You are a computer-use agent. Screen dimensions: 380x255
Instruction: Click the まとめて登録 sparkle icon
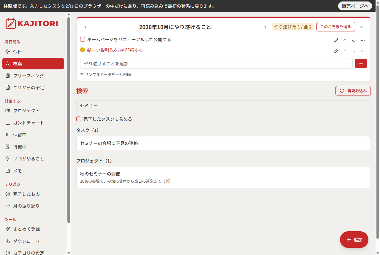tap(8, 229)
